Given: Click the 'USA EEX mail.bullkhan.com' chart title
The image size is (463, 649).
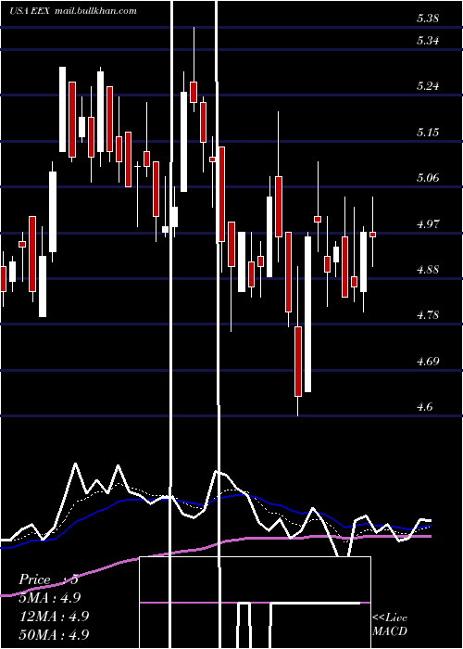Looking at the screenshot, I should (73, 11).
